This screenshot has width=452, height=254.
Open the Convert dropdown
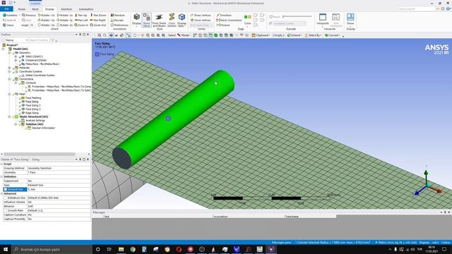(x=333, y=35)
